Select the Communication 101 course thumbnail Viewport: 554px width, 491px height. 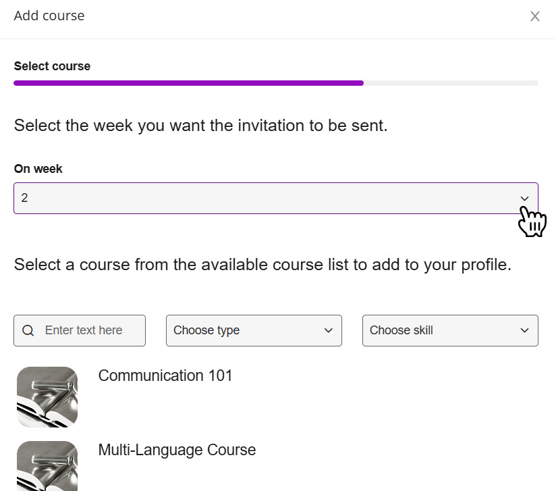47,397
